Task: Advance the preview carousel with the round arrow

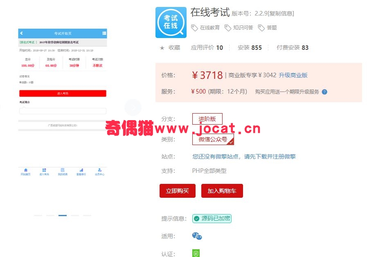Action: tap(133, 107)
